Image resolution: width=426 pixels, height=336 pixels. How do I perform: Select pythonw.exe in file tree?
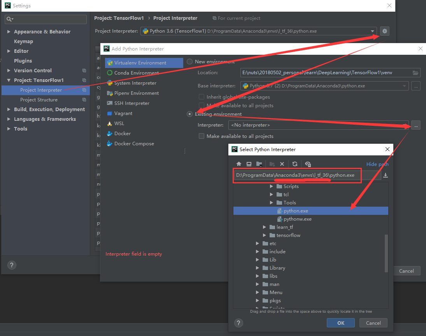(x=310, y=219)
